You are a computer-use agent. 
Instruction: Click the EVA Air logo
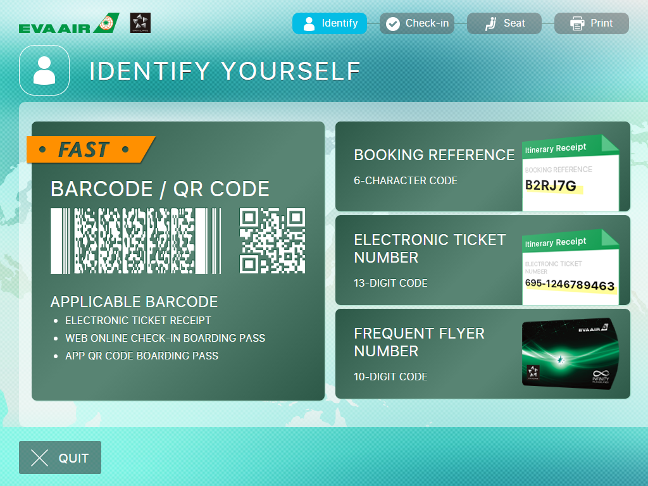[x=68, y=23]
